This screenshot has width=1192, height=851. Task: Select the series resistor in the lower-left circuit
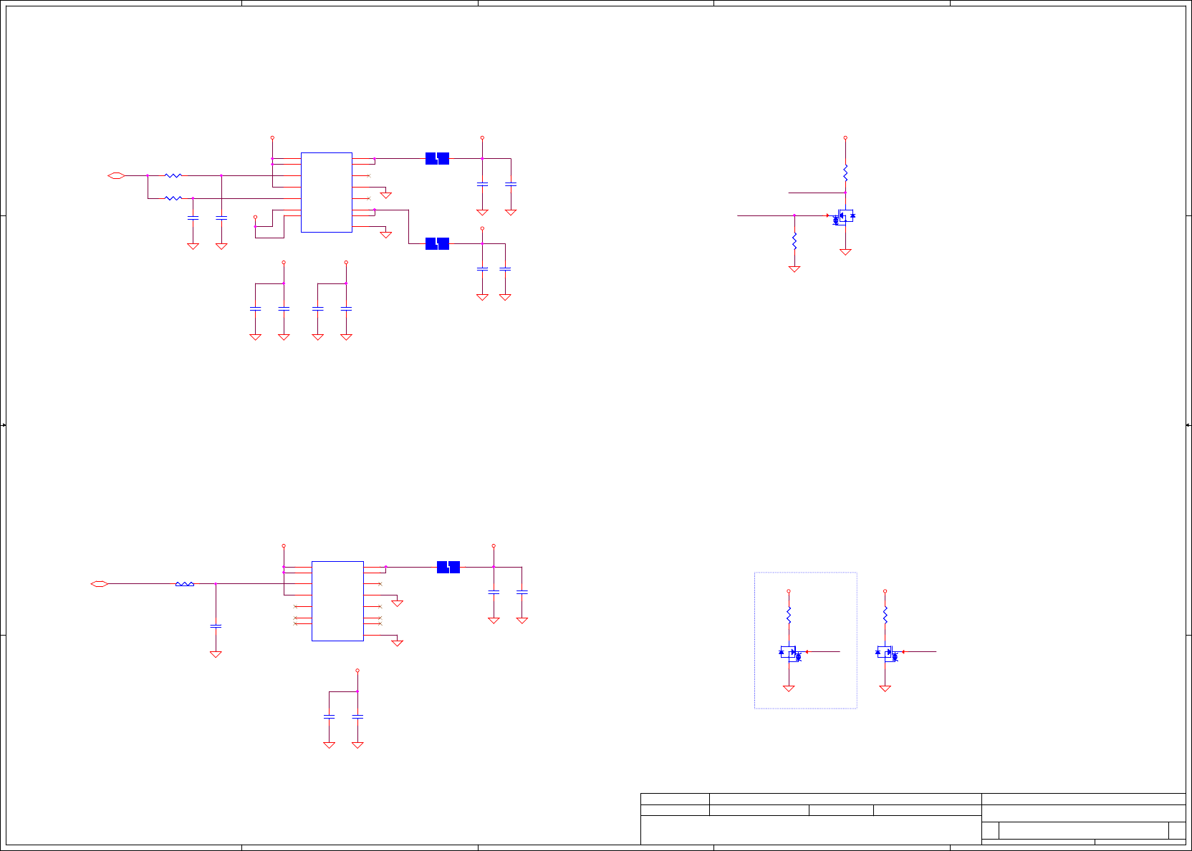185,584
